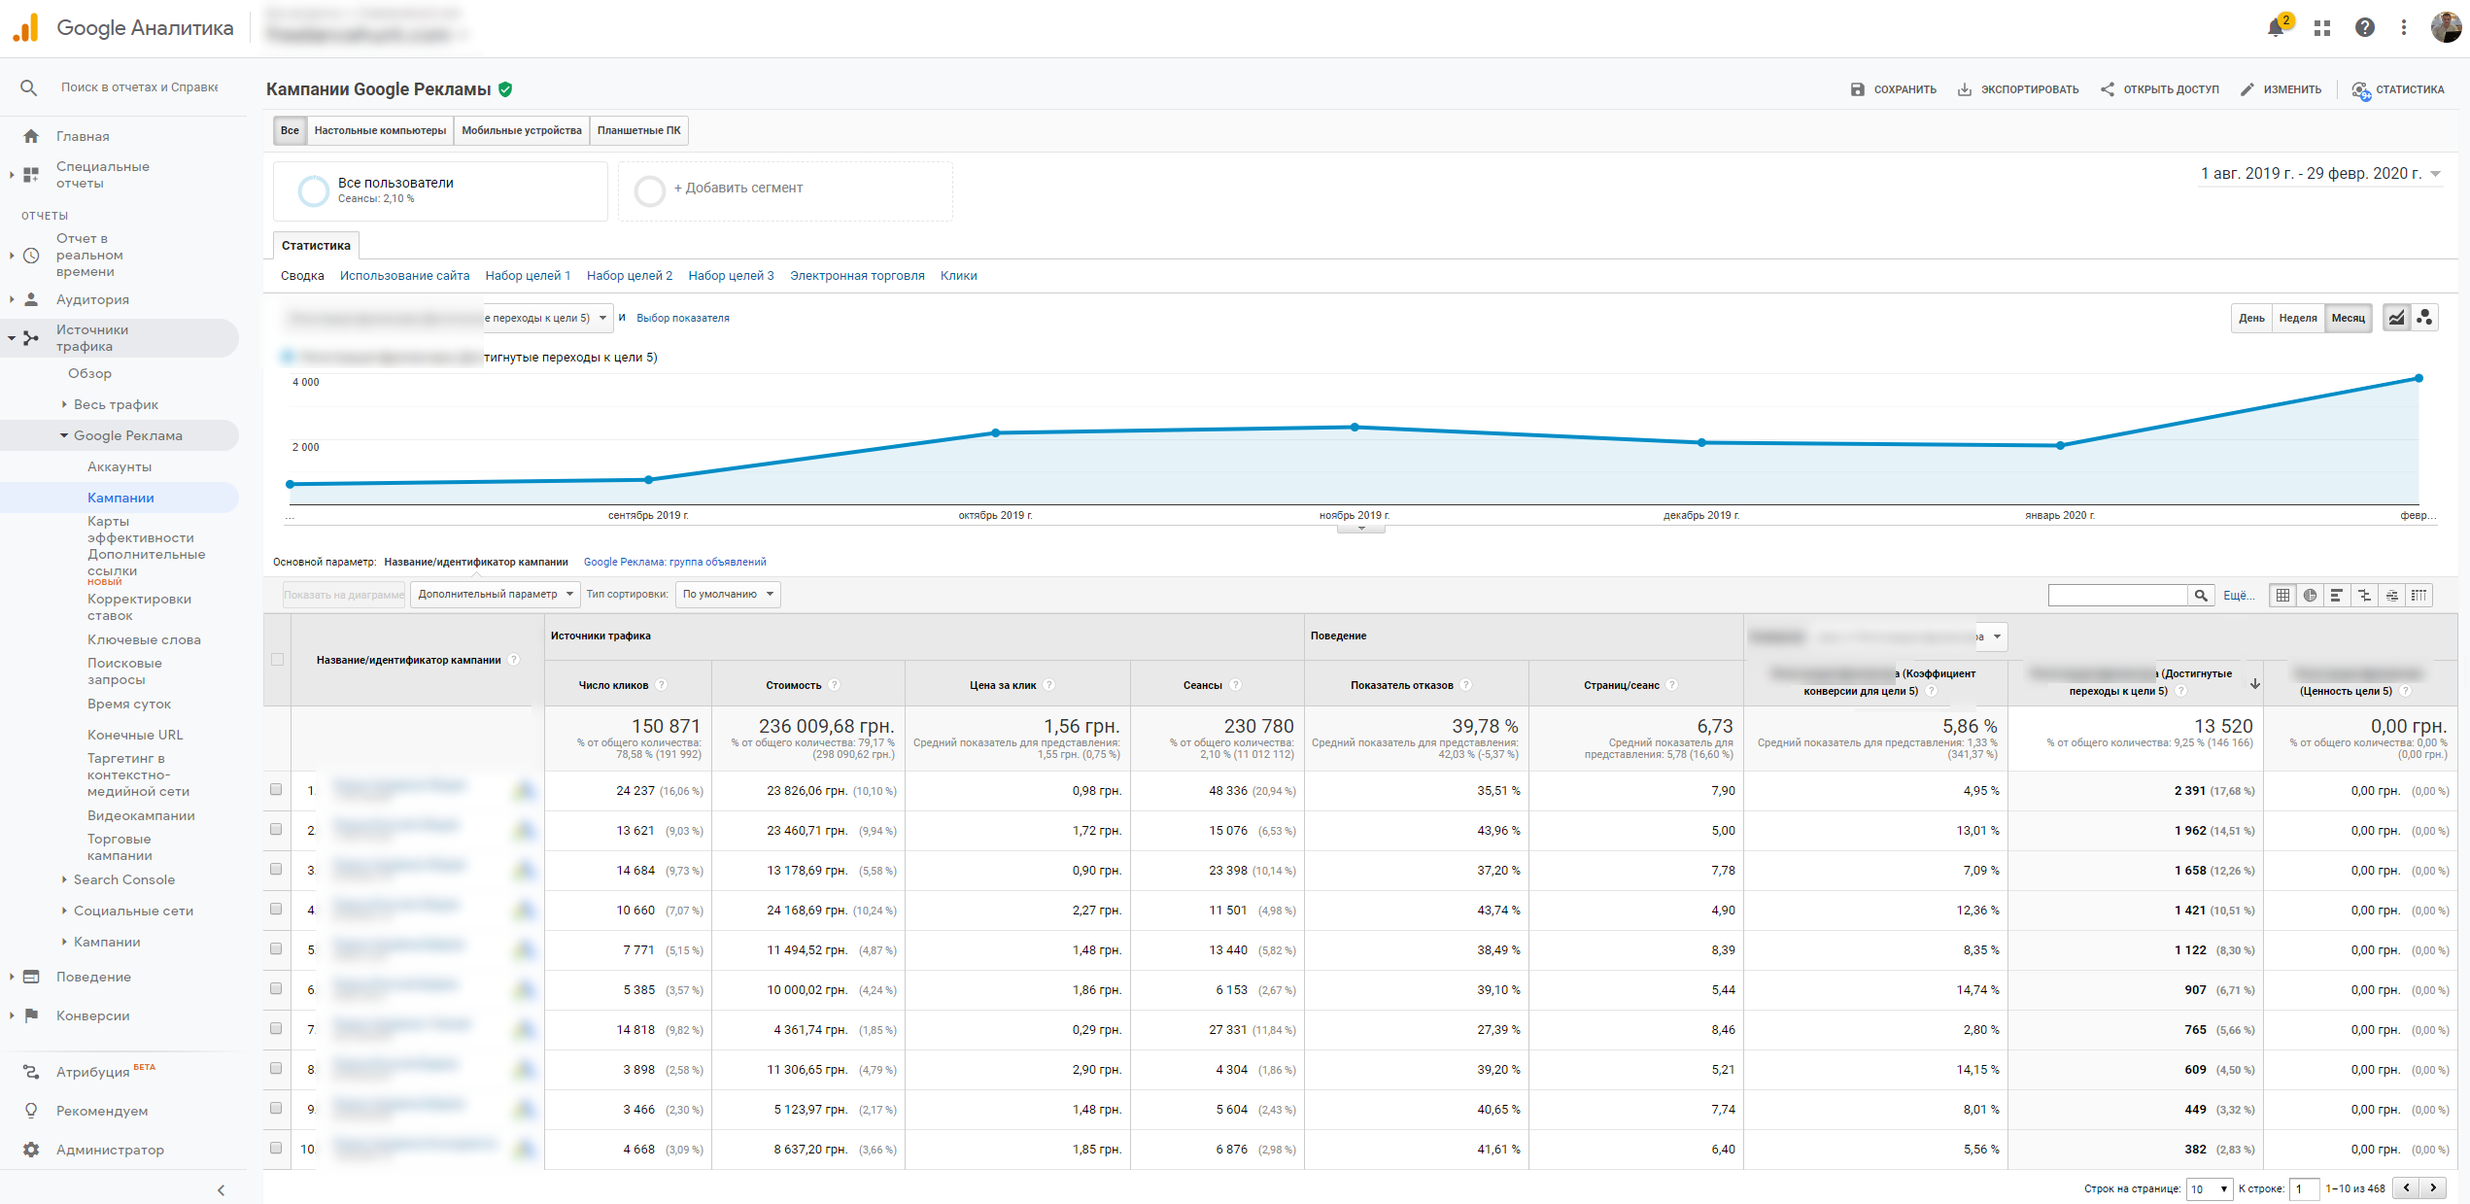Viewport: 2470px width, 1204px height.
Task: Click the table search magnifier button
Action: click(2201, 595)
